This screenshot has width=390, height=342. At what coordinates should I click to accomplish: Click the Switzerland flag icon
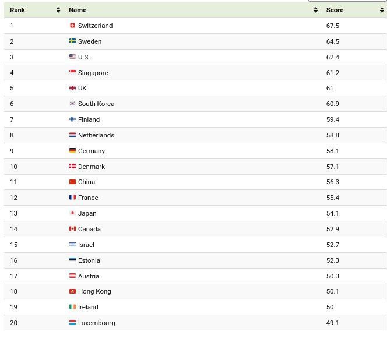72,26
